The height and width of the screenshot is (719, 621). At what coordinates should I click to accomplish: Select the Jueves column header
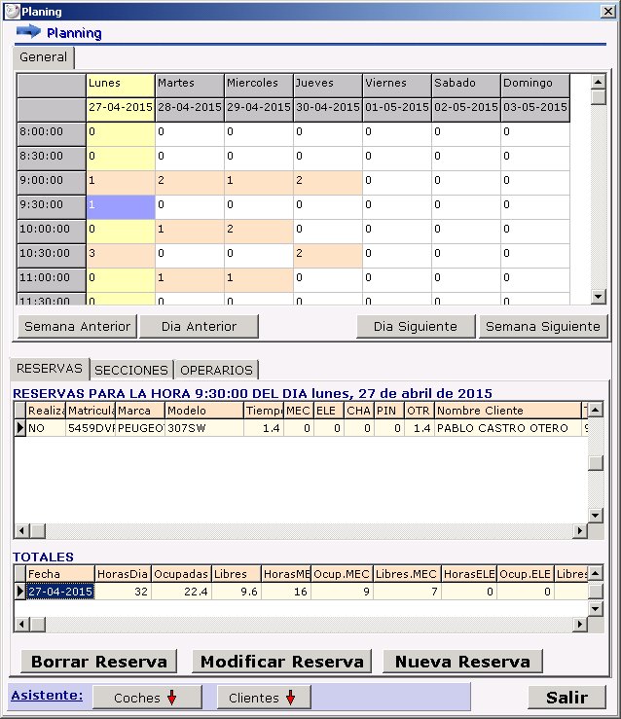pos(328,85)
